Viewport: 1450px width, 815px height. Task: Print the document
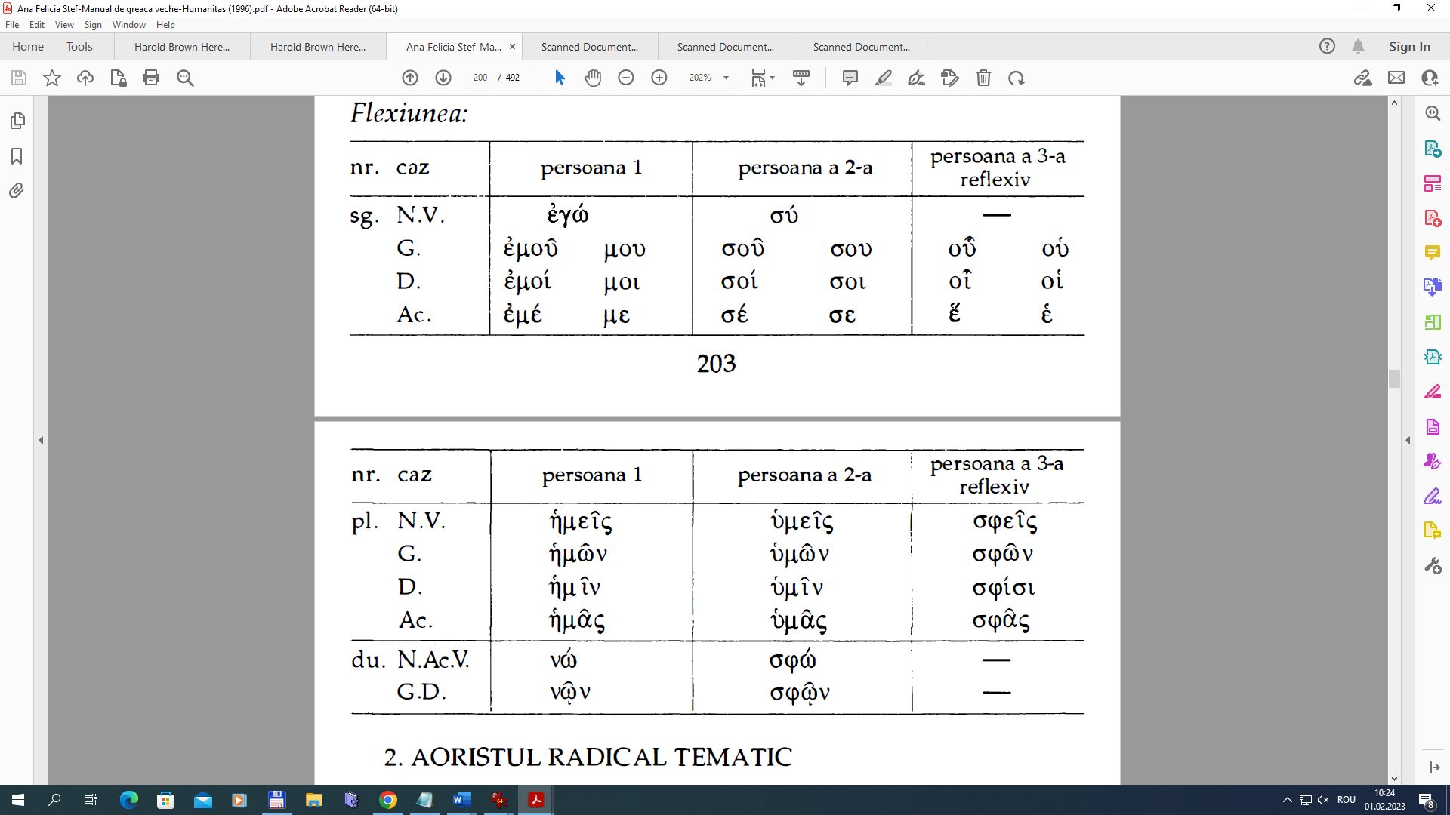point(151,78)
